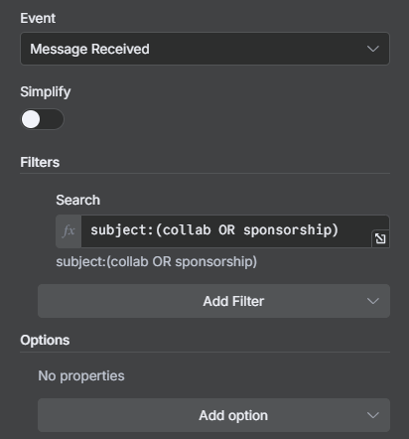Screen dimensions: 409x439
Task: Select the Filters section heading
Action: [x=40, y=162]
